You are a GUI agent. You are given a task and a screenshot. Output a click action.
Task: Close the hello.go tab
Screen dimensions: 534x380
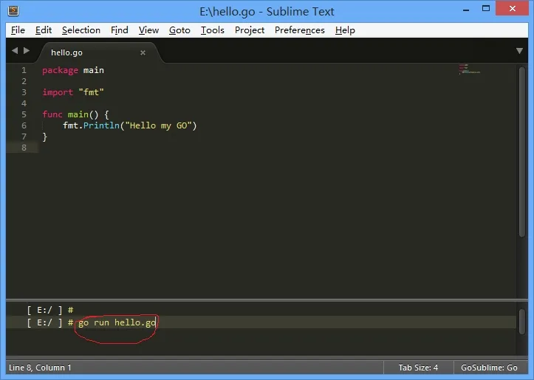tap(143, 52)
